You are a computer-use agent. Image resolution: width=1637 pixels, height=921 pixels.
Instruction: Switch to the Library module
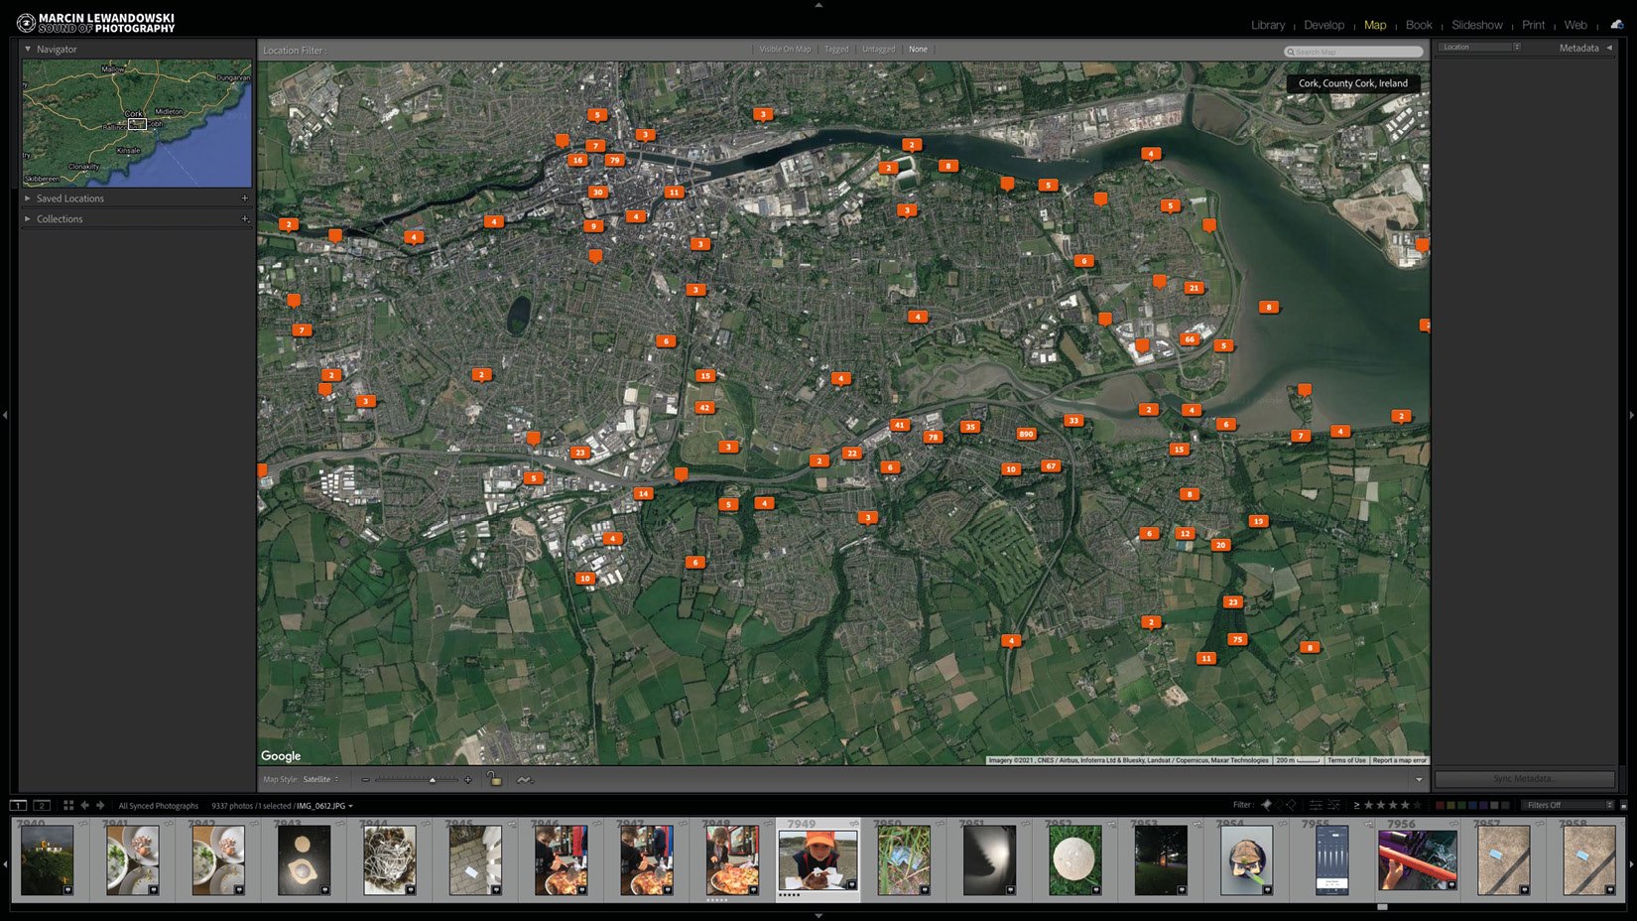(x=1267, y=25)
